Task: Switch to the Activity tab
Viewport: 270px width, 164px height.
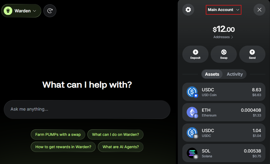Action: coord(235,74)
